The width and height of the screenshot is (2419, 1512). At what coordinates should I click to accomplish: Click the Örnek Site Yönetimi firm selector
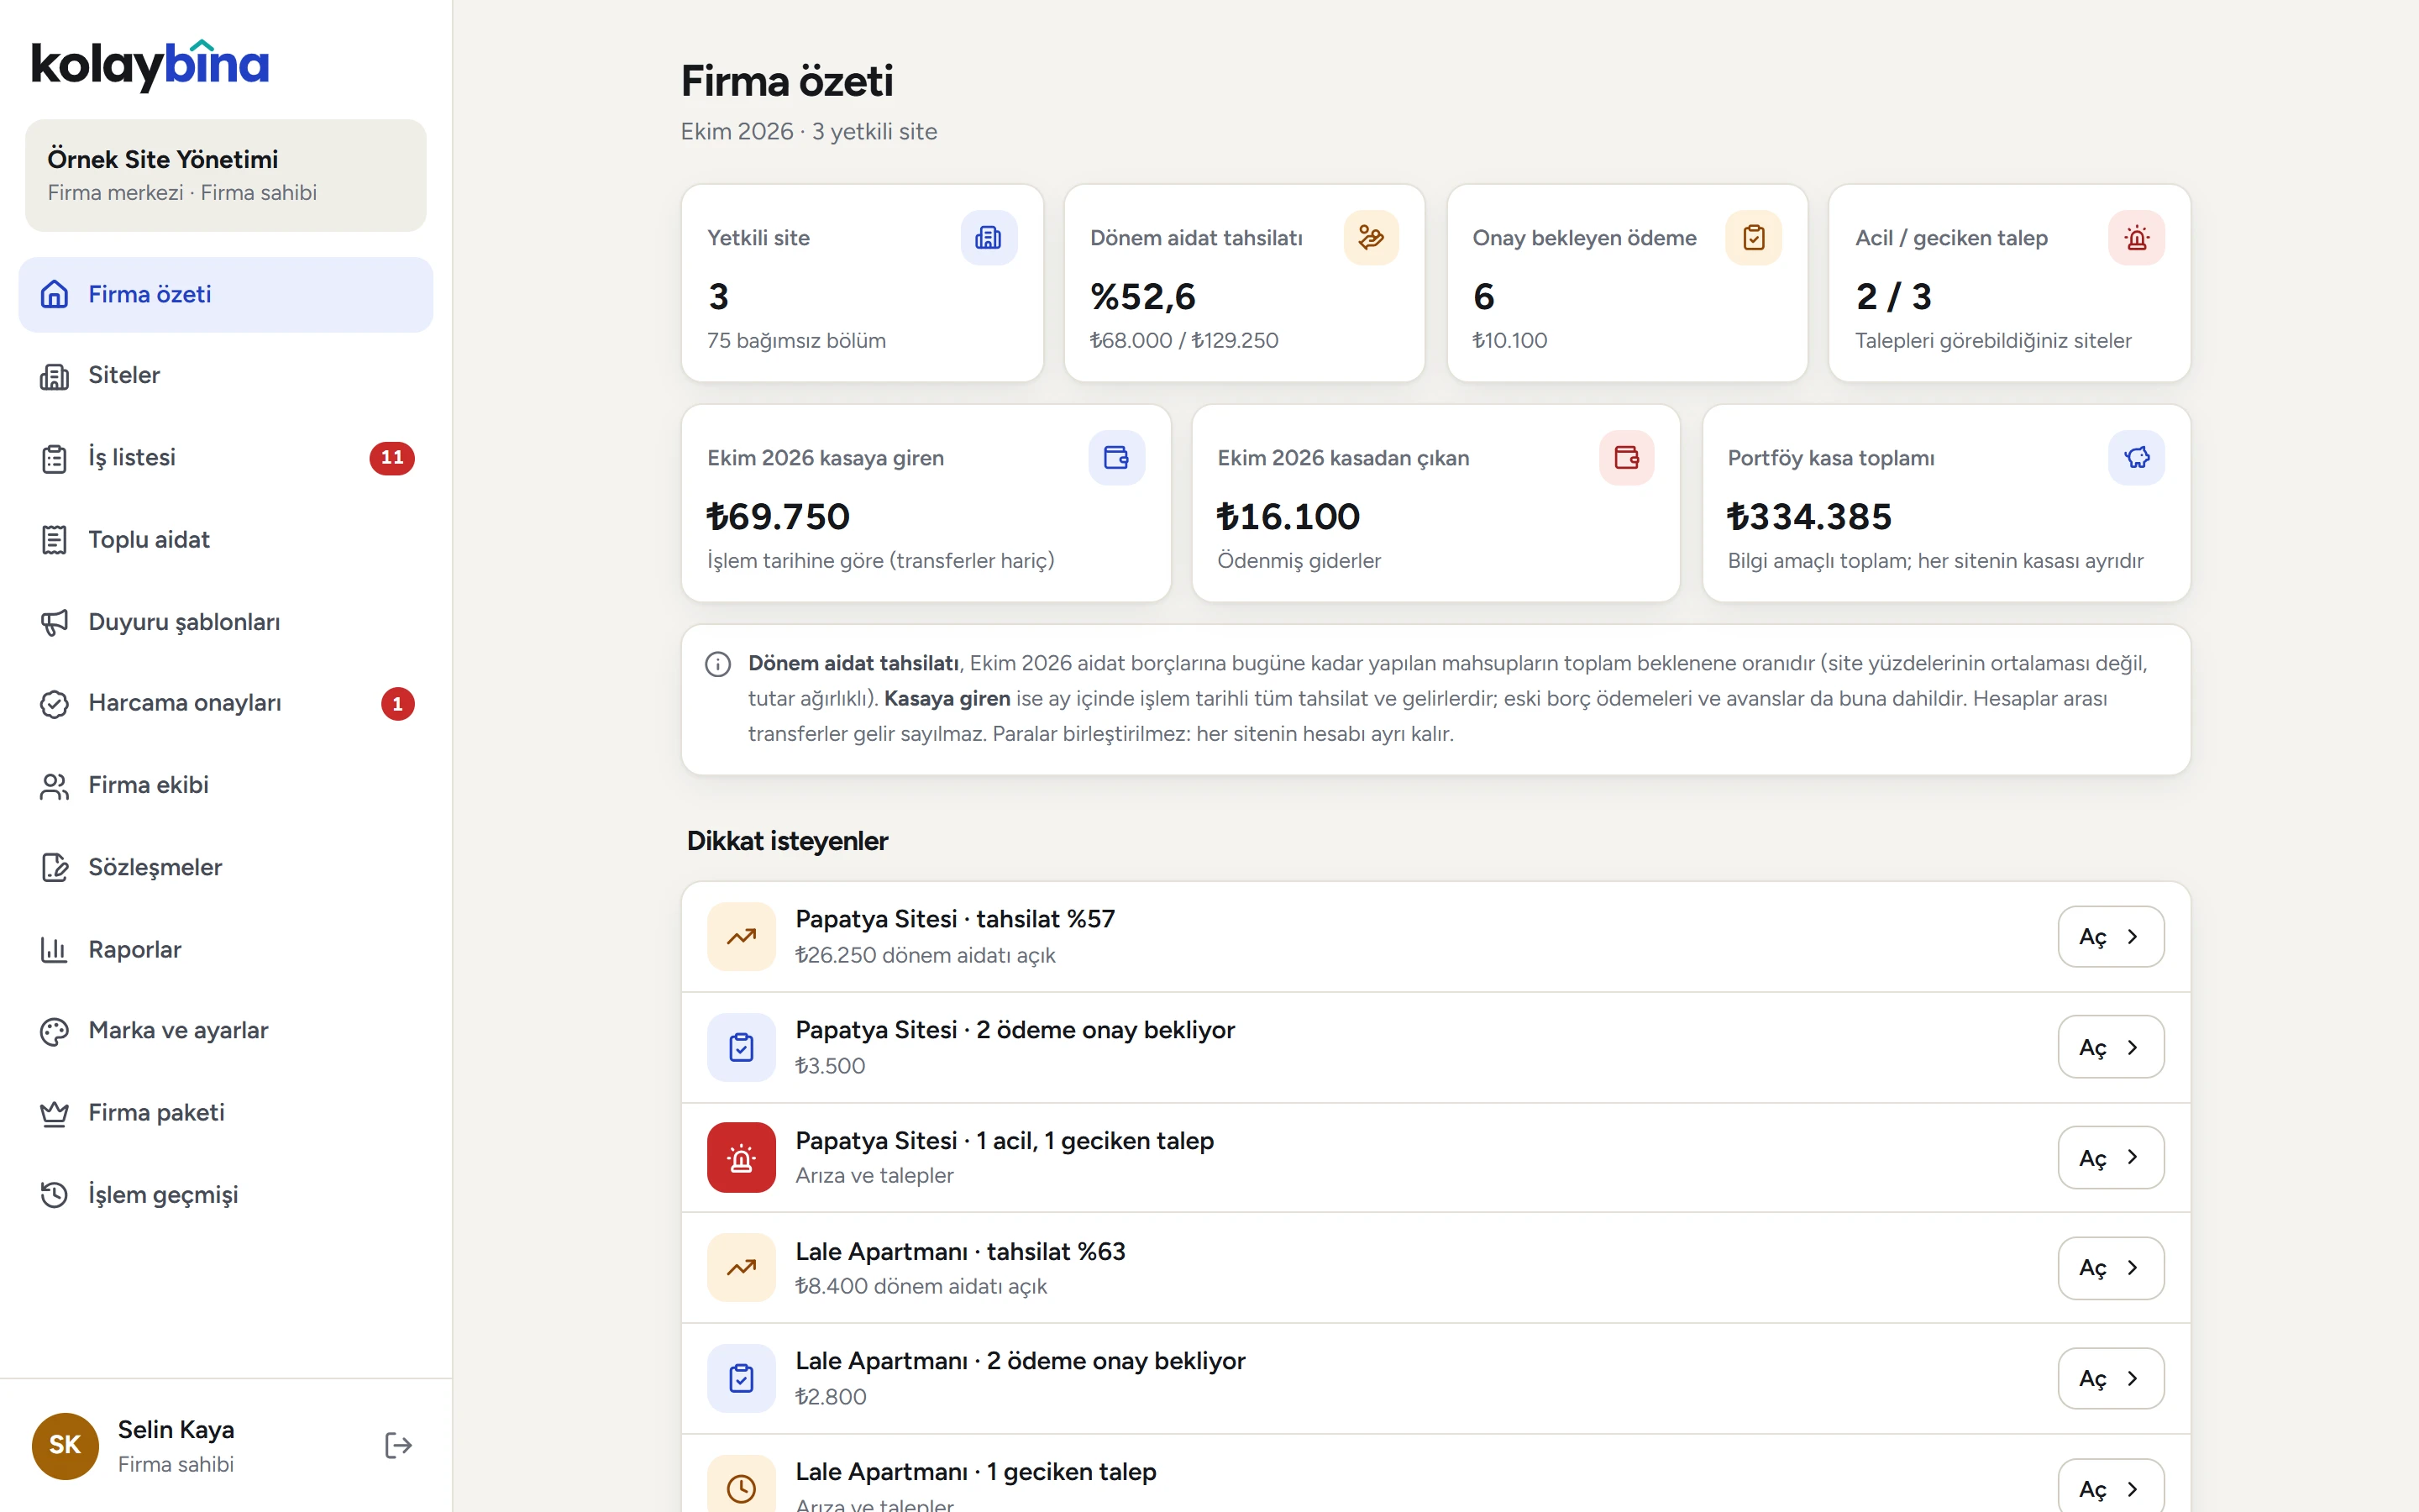226,175
